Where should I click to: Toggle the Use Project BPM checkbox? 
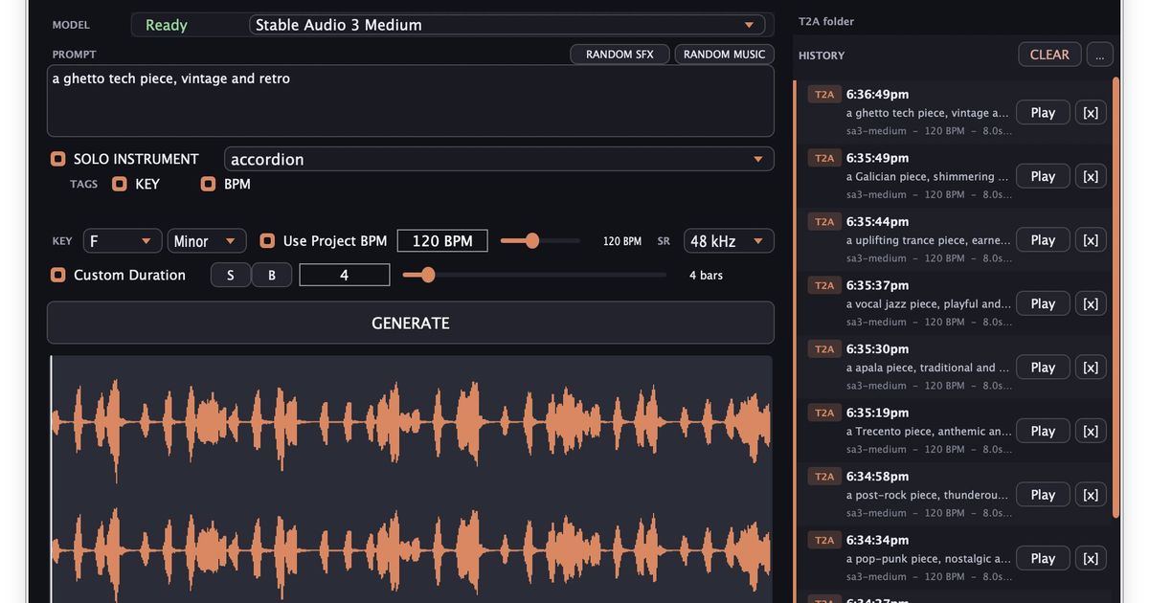point(267,241)
